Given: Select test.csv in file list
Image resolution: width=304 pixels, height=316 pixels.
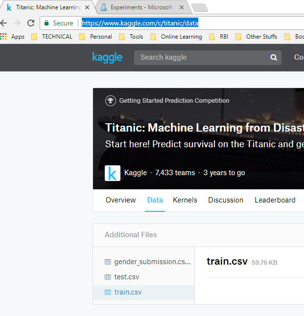Looking at the screenshot, I should 126,277.
